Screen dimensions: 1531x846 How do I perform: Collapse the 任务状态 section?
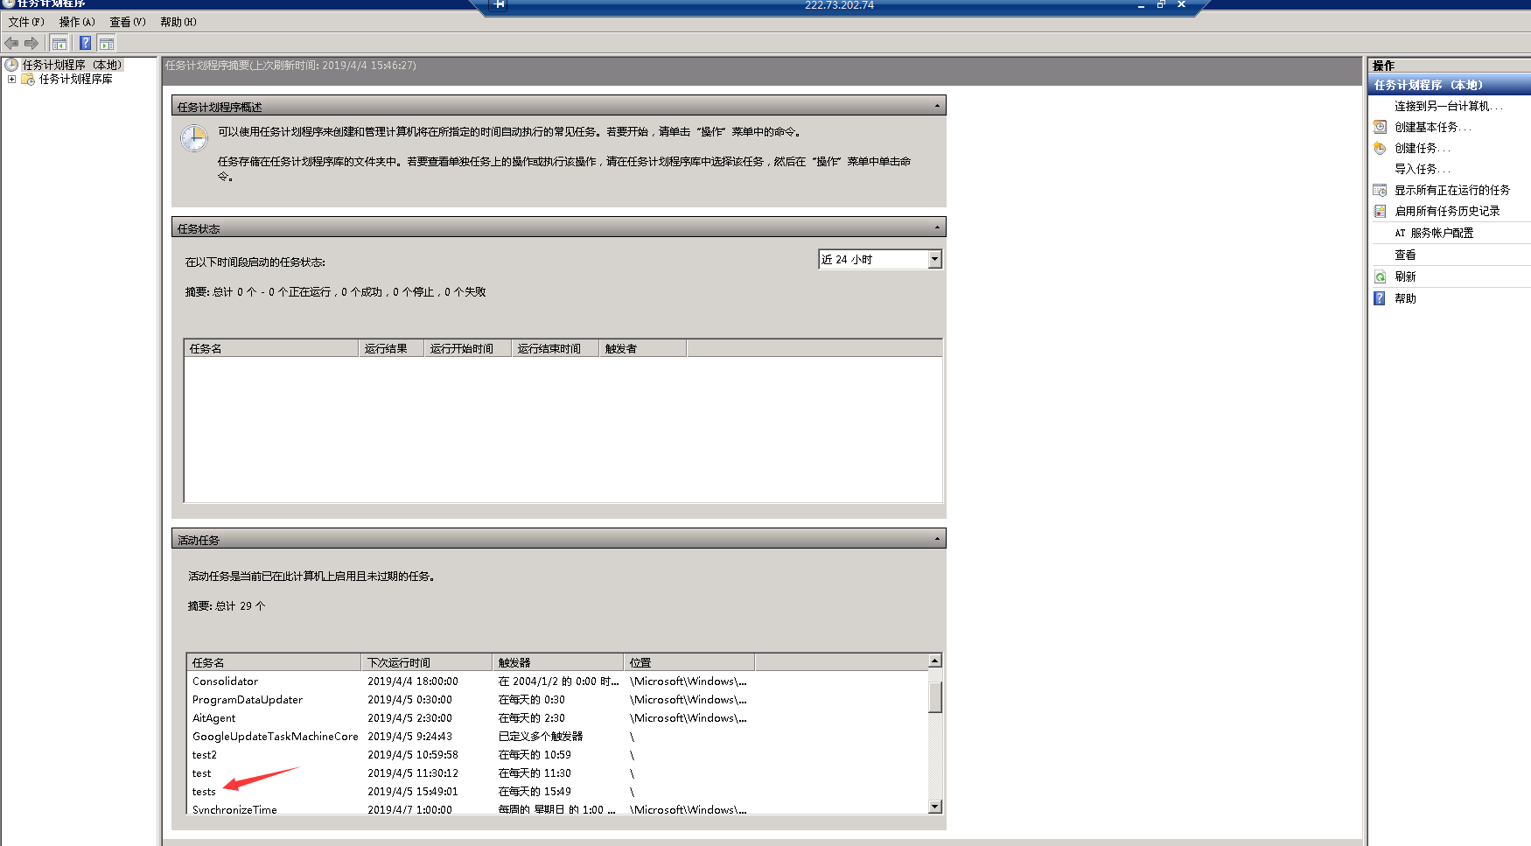tap(937, 227)
